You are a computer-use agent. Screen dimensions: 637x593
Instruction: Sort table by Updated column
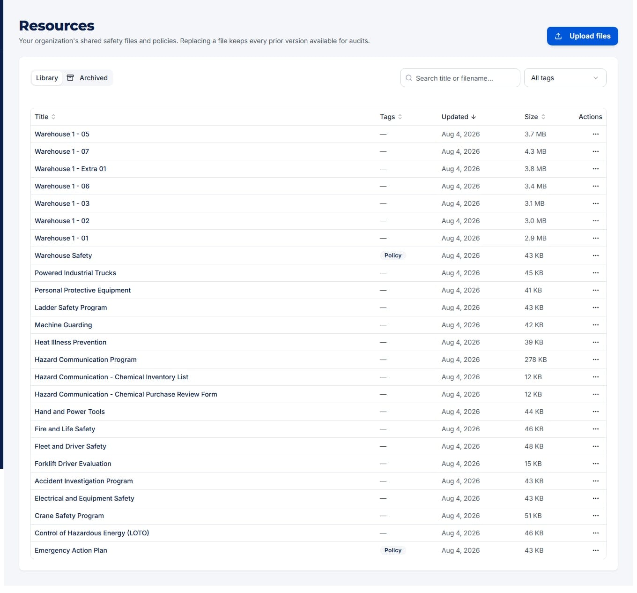click(459, 117)
